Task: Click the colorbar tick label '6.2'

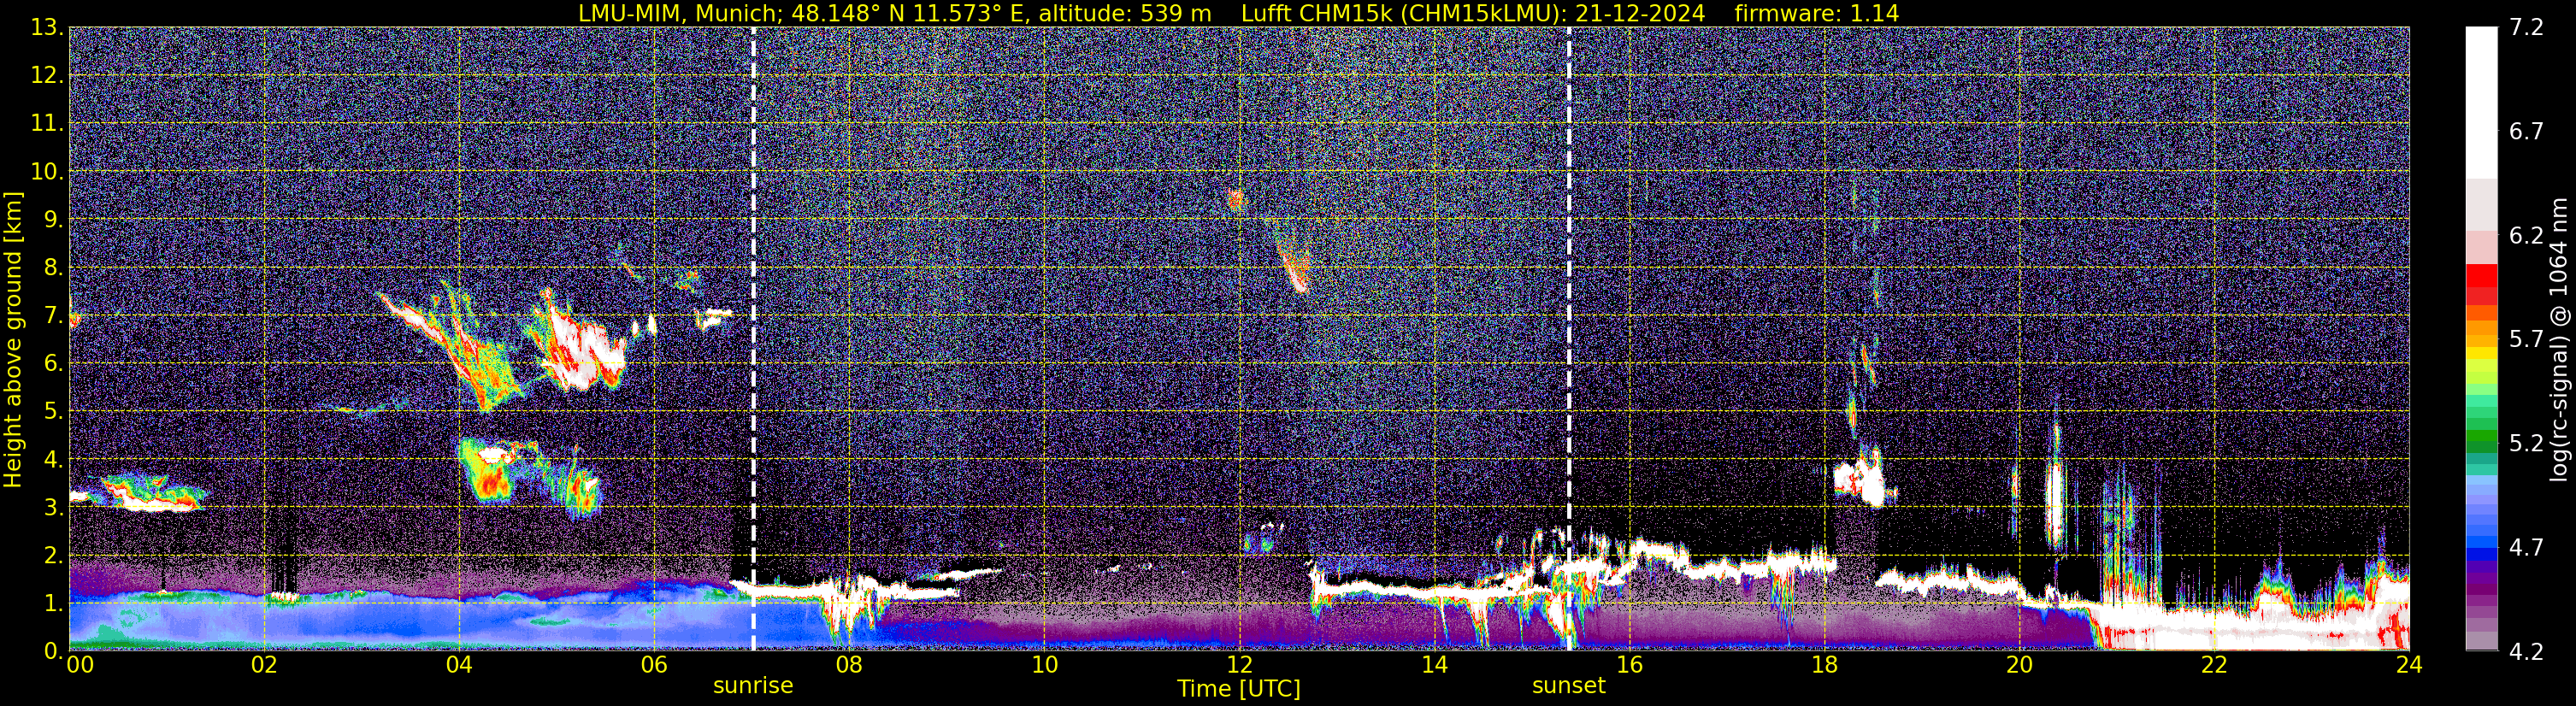Action: 2526,236
